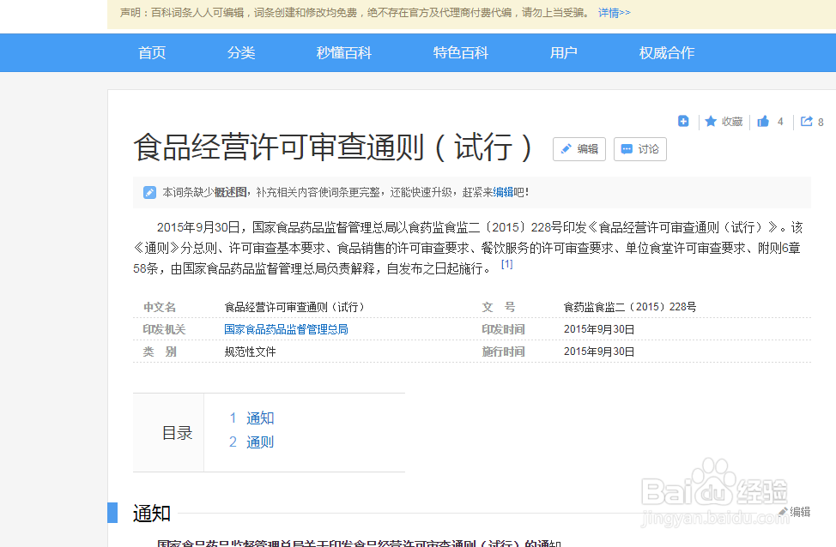The image size is (836, 547).
Task: Click the share arrow icon
Action: point(807,122)
